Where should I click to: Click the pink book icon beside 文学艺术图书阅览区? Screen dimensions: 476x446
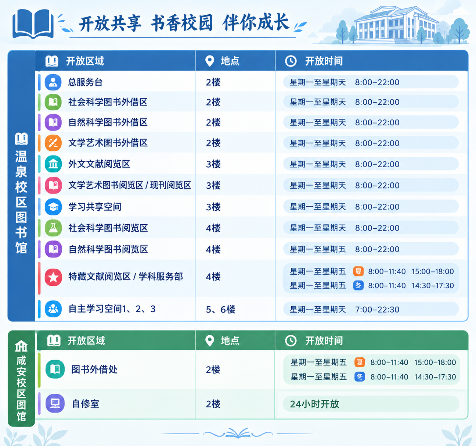click(x=53, y=185)
